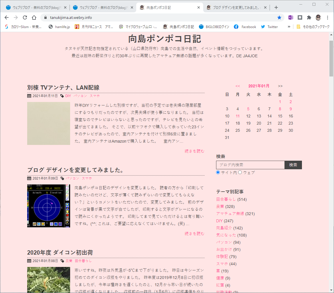Open the TVアンテナ article thumbnail
Screen dimensions: 334x293
click(49, 123)
